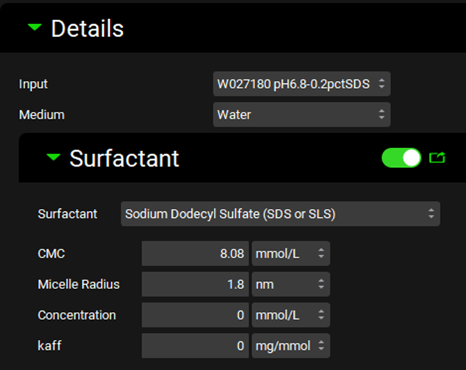Click the Concentration value field
The height and width of the screenshot is (370, 466).
[x=196, y=315]
